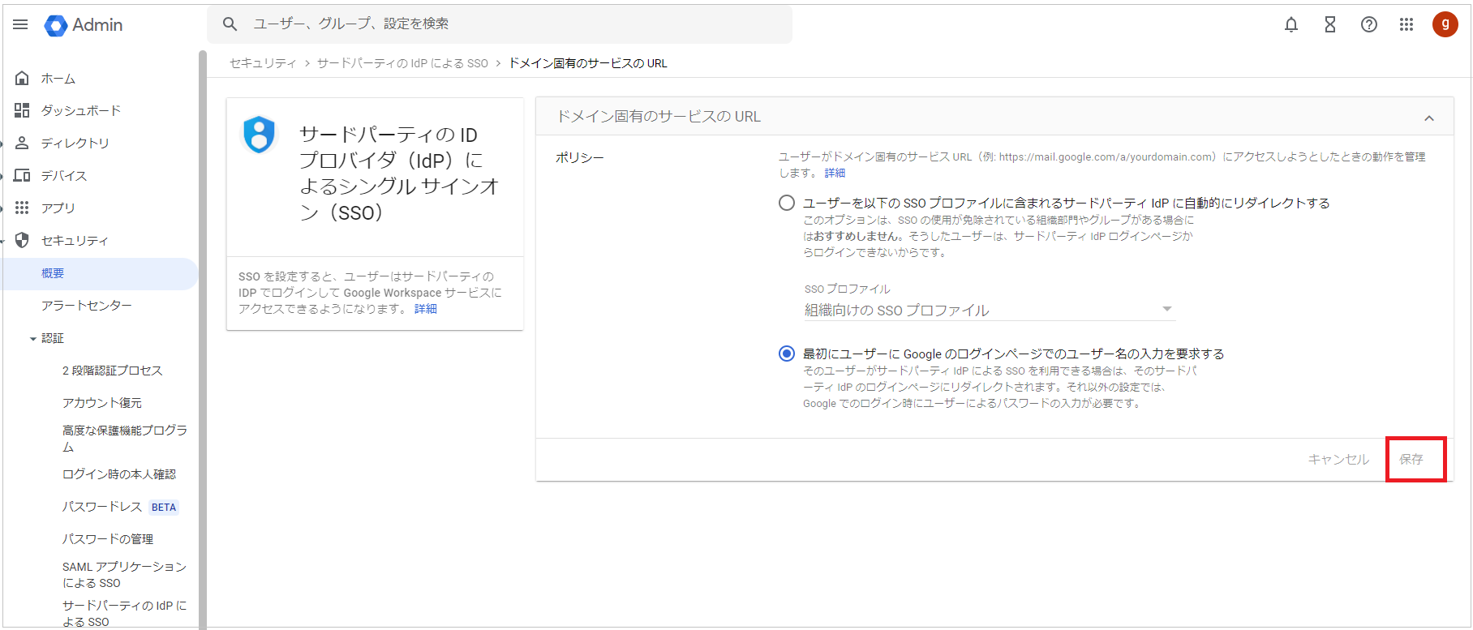Open 2 段階認証プロセス

[112, 371]
